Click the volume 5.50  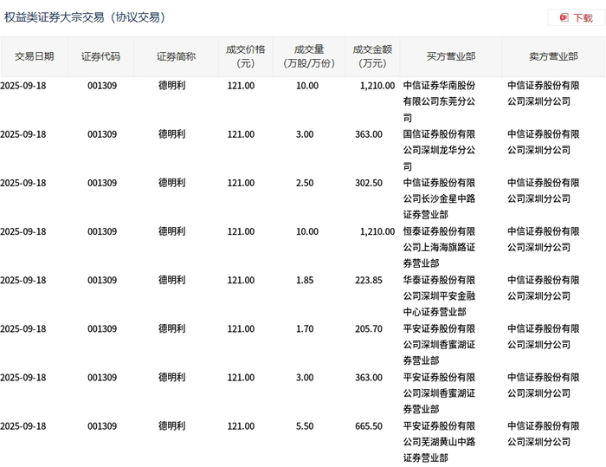[x=305, y=426]
